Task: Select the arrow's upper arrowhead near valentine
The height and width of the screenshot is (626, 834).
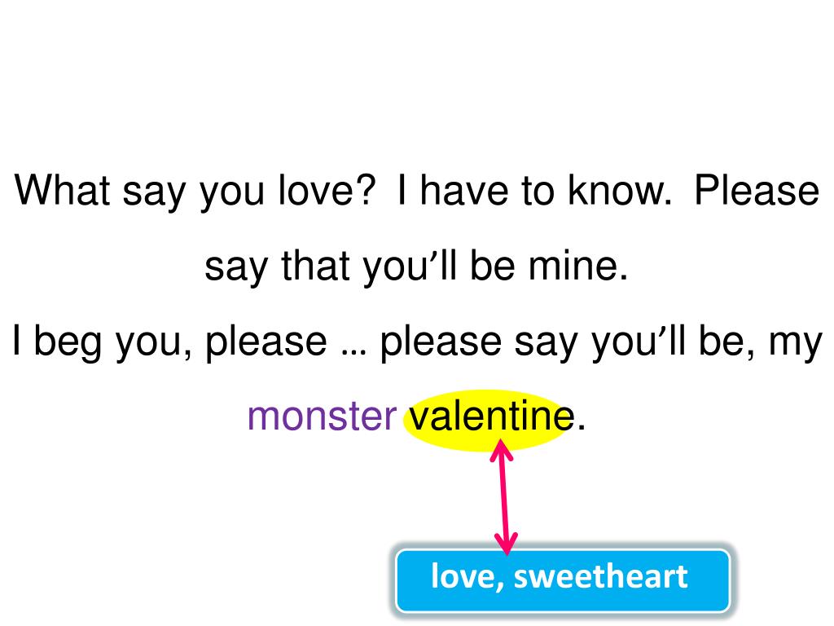Action: pyautogui.click(x=501, y=450)
